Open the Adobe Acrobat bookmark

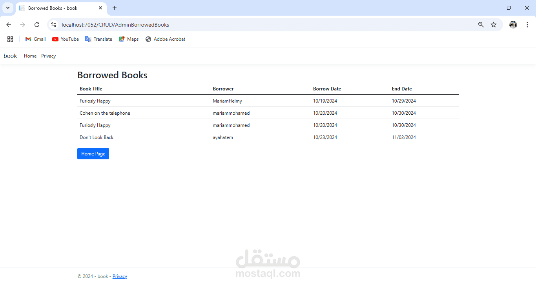pyautogui.click(x=165, y=39)
